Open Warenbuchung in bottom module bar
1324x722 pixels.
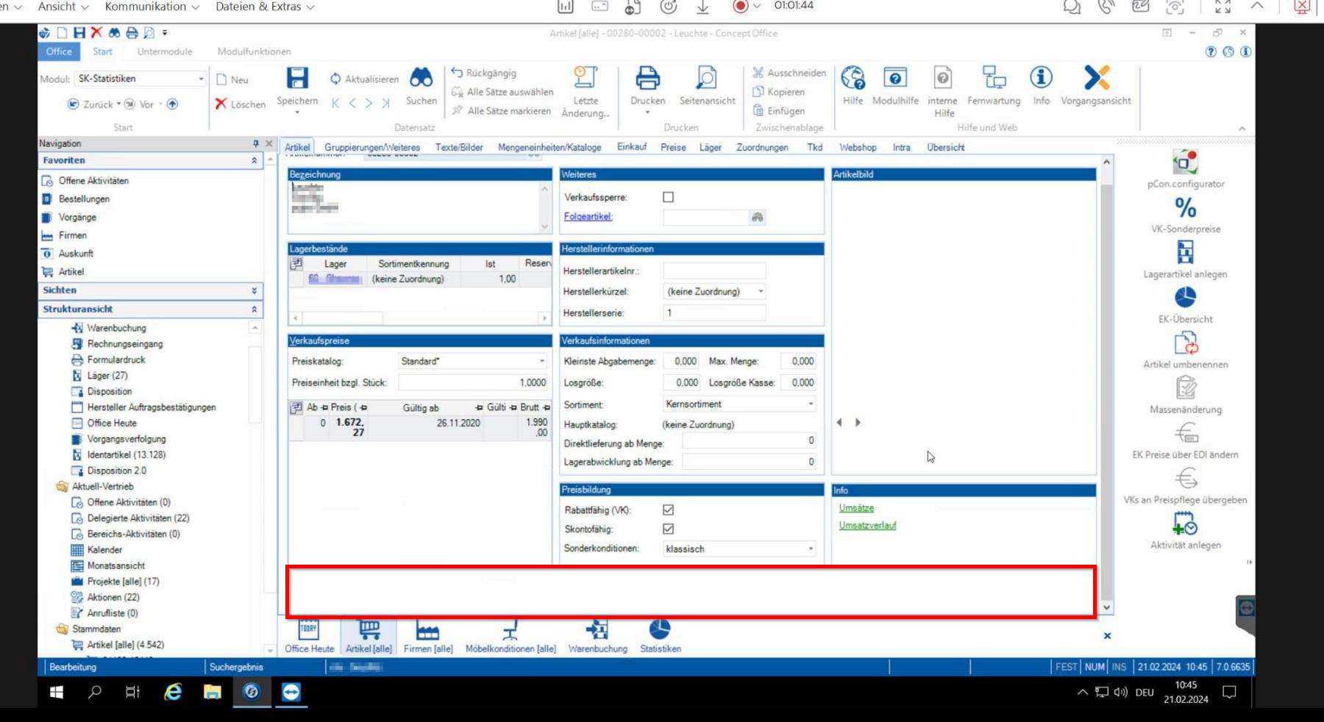[597, 637]
